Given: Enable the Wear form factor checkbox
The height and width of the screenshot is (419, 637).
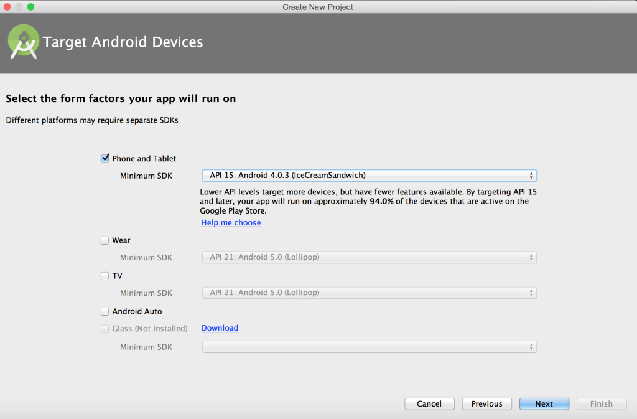Looking at the screenshot, I should (105, 240).
